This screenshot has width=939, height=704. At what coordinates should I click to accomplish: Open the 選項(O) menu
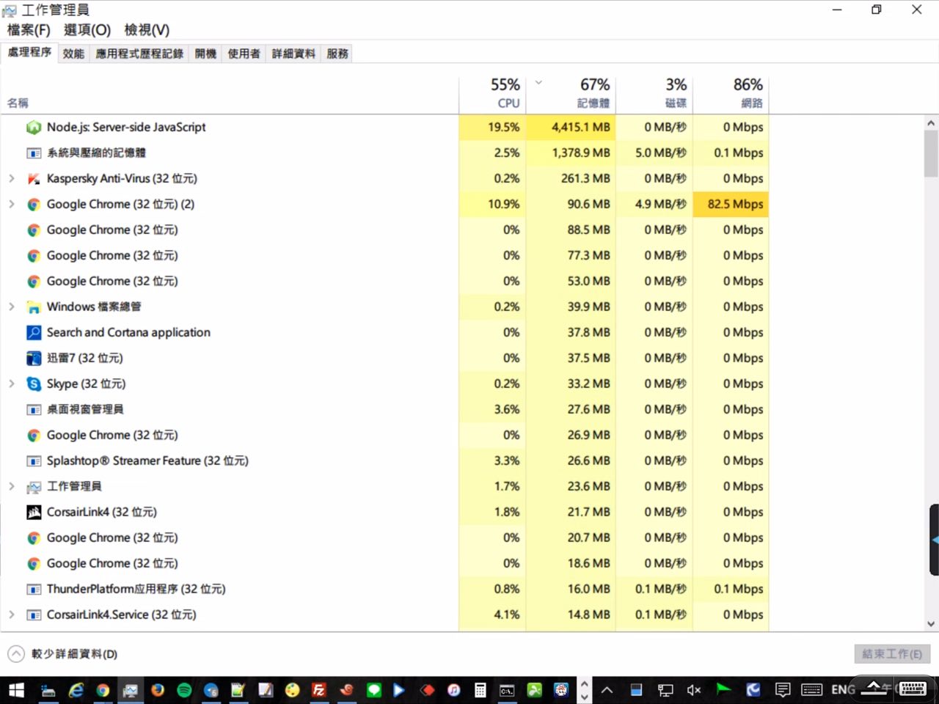coord(87,30)
